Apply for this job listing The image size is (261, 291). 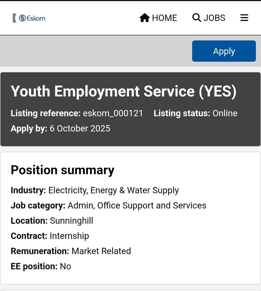224,51
